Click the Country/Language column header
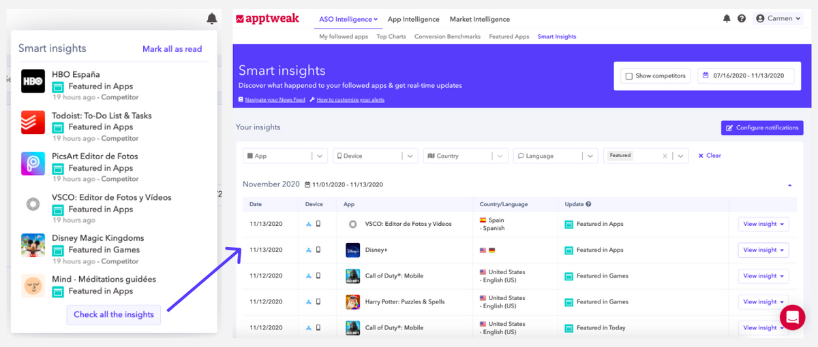The width and height of the screenshot is (818, 347). coord(504,204)
